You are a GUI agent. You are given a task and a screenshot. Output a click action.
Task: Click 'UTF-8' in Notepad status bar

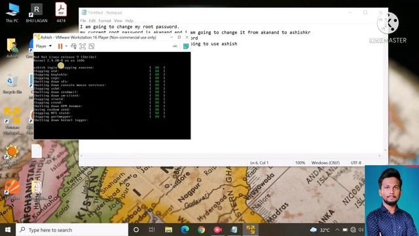click(356, 163)
